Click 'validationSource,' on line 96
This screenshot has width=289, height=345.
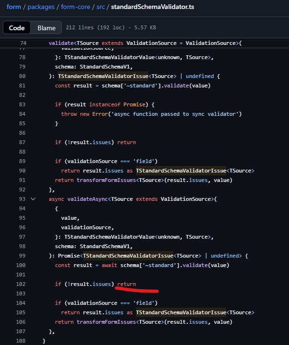pyautogui.click(x=87, y=227)
